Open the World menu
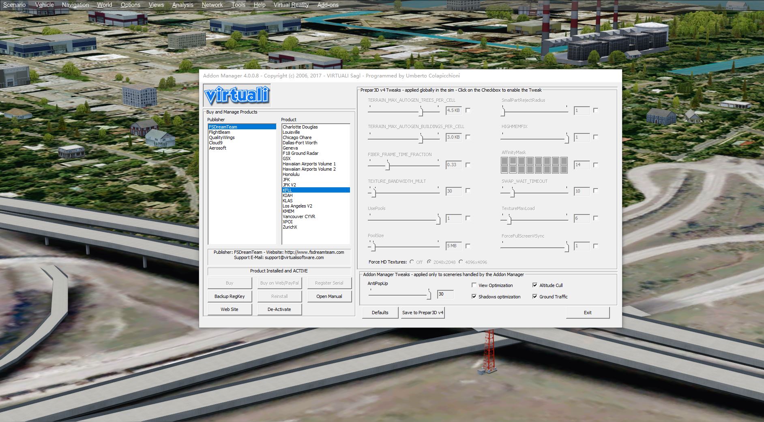Screen dimensions: 764x422 pos(105,5)
